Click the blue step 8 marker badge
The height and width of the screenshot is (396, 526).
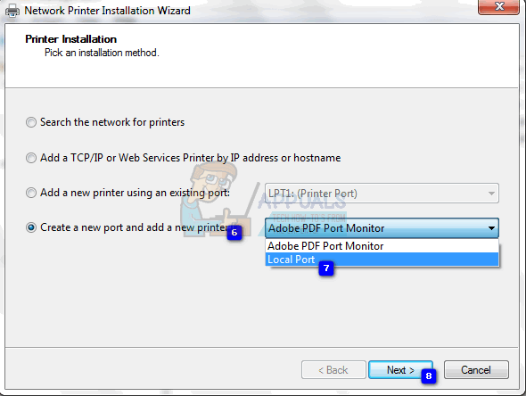[x=429, y=375]
